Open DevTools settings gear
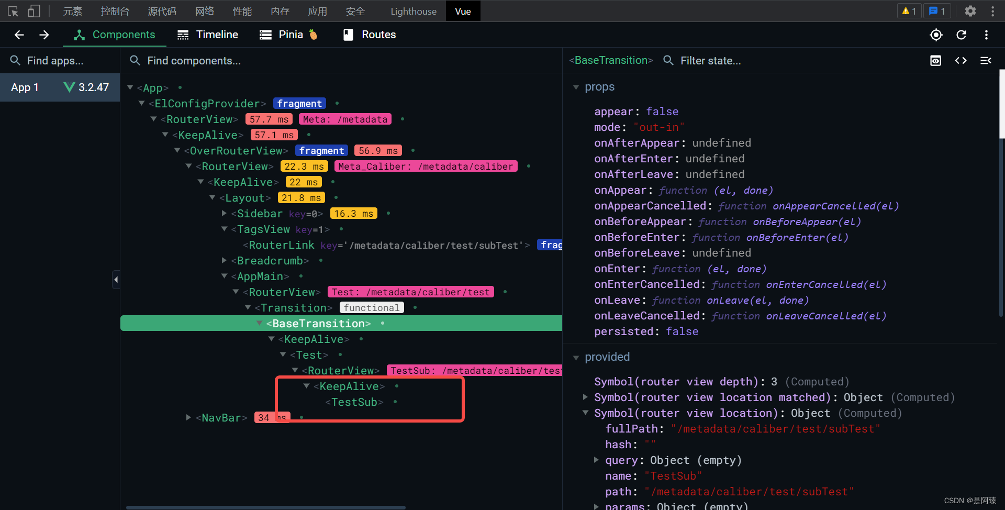 click(970, 11)
